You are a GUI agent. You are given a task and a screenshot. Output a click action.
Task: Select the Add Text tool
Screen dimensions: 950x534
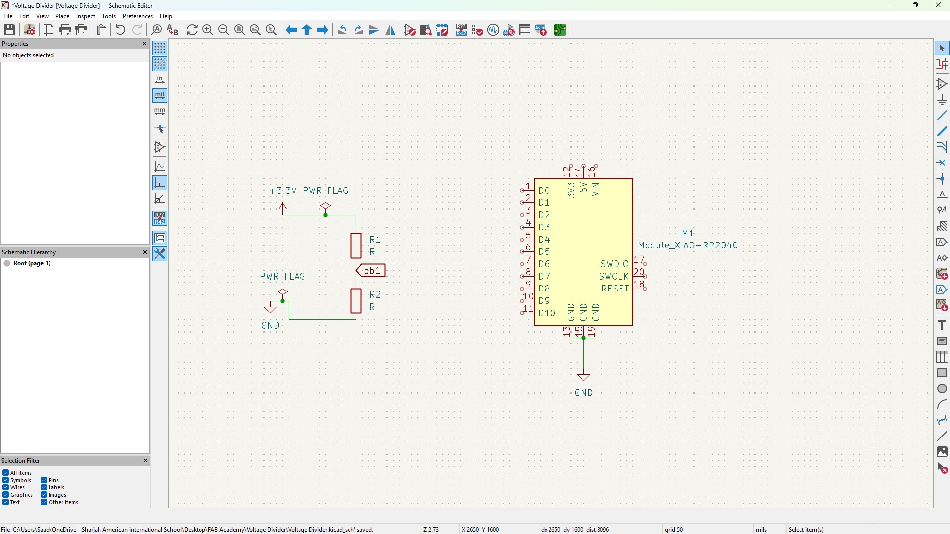click(x=942, y=325)
